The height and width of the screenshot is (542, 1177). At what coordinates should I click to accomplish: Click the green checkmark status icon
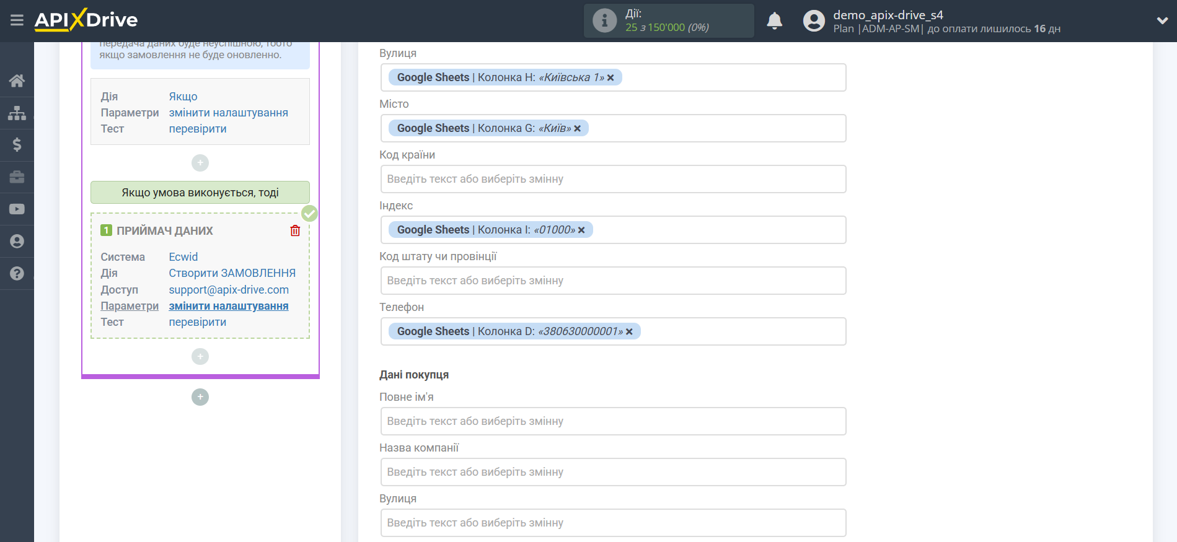pos(309,214)
